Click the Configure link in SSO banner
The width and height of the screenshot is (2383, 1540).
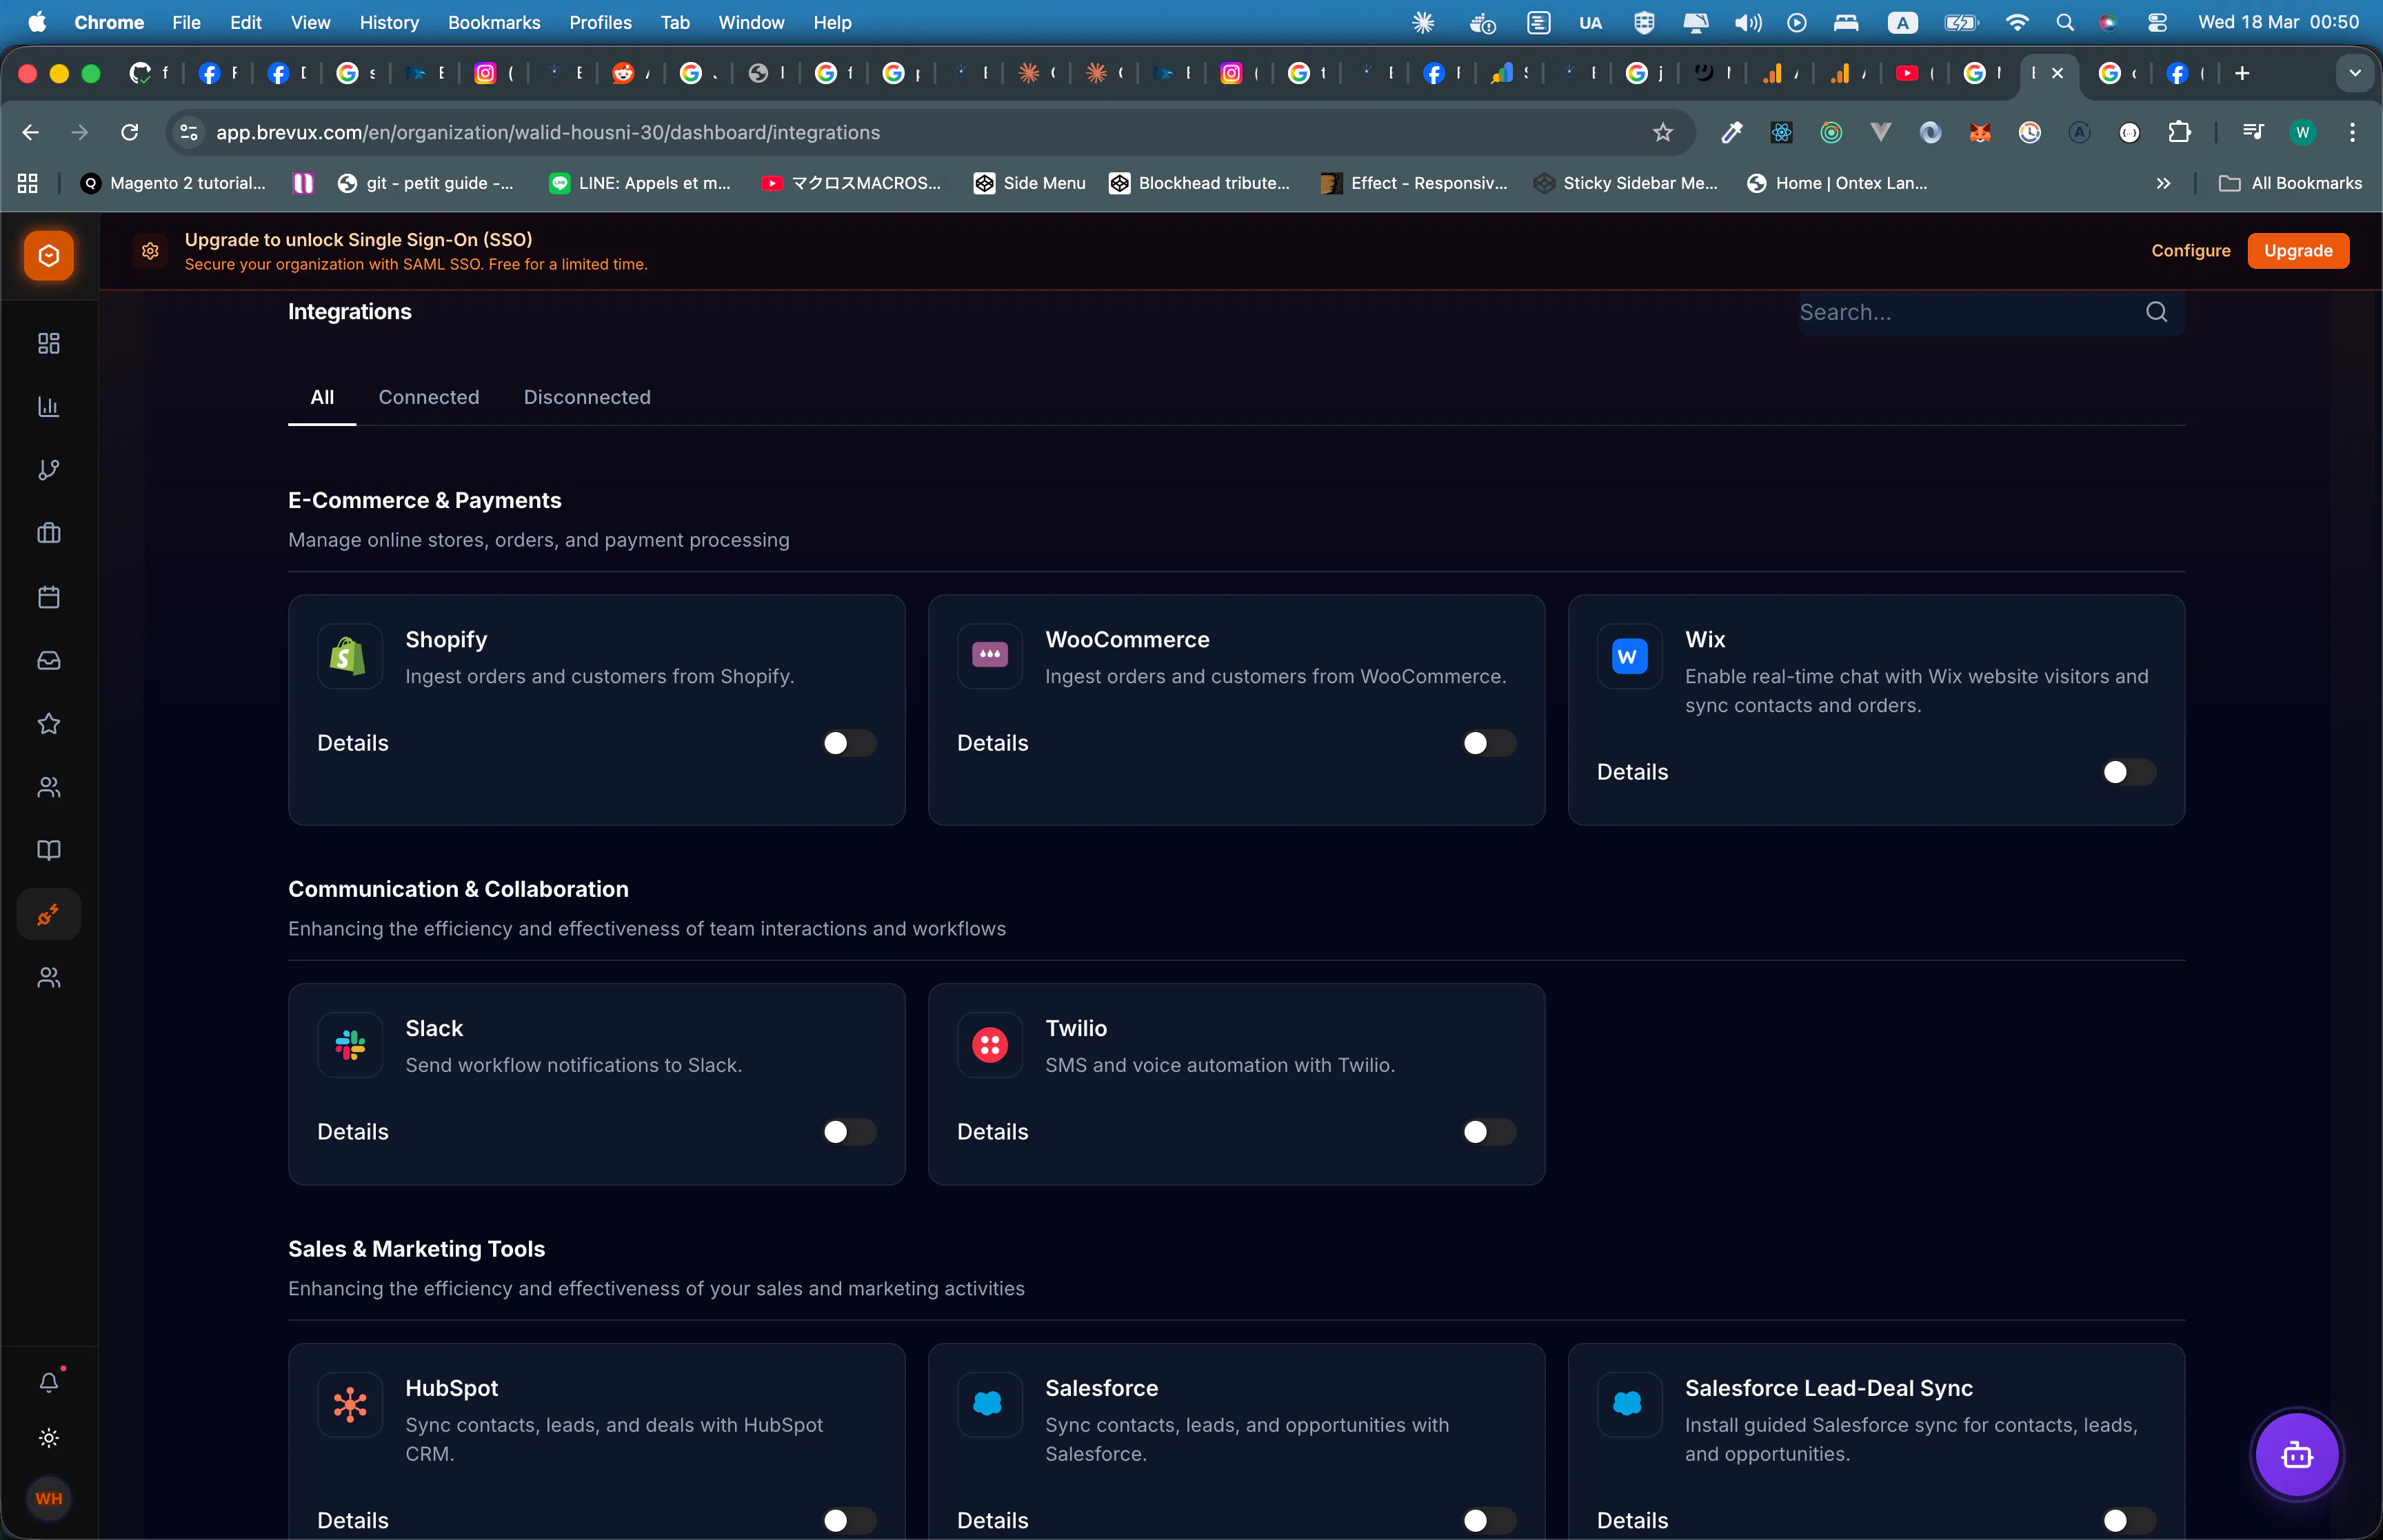pyautogui.click(x=2190, y=251)
